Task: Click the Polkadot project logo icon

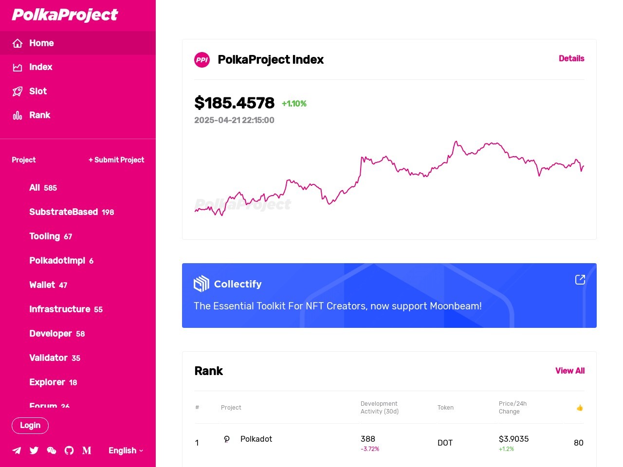Action: (x=227, y=439)
